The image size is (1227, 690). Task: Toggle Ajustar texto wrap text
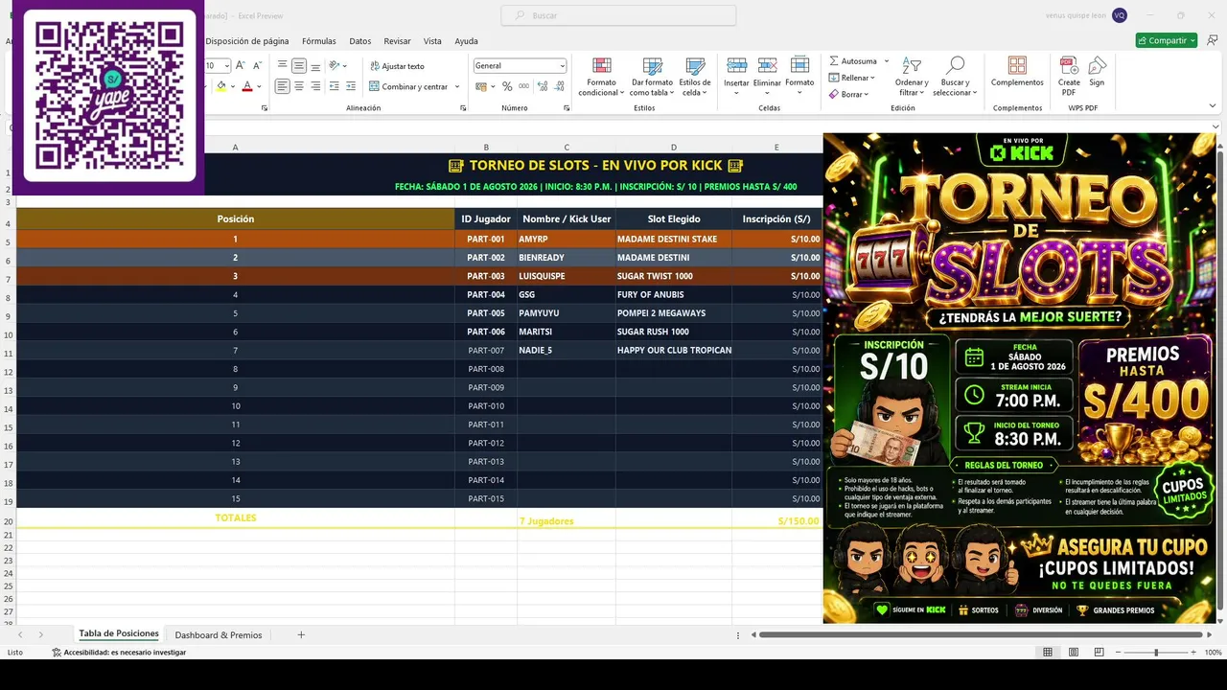pos(397,66)
